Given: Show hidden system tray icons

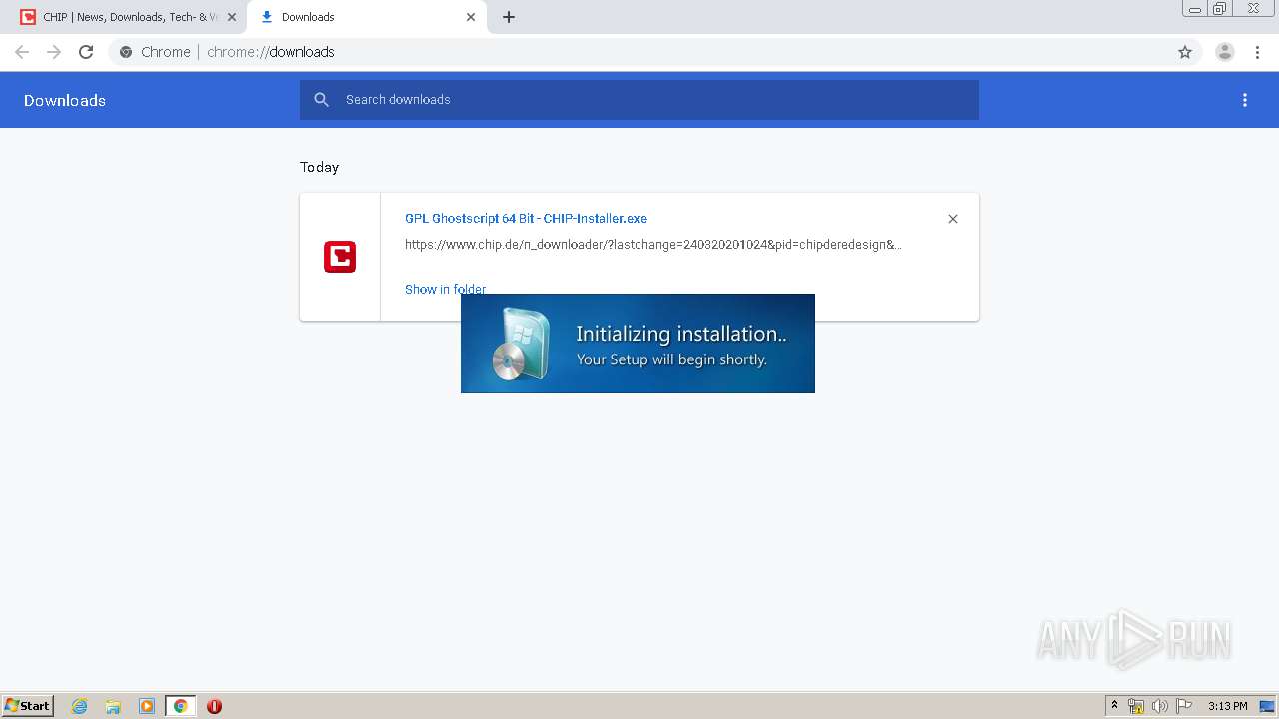Looking at the screenshot, I should (x=1114, y=706).
